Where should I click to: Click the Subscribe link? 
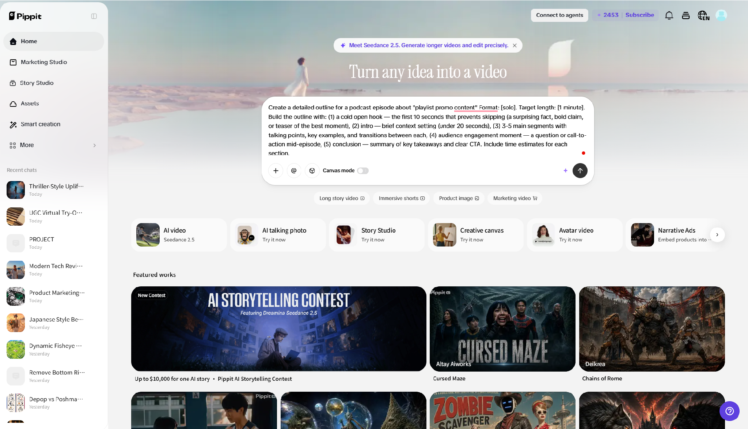(639, 15)
